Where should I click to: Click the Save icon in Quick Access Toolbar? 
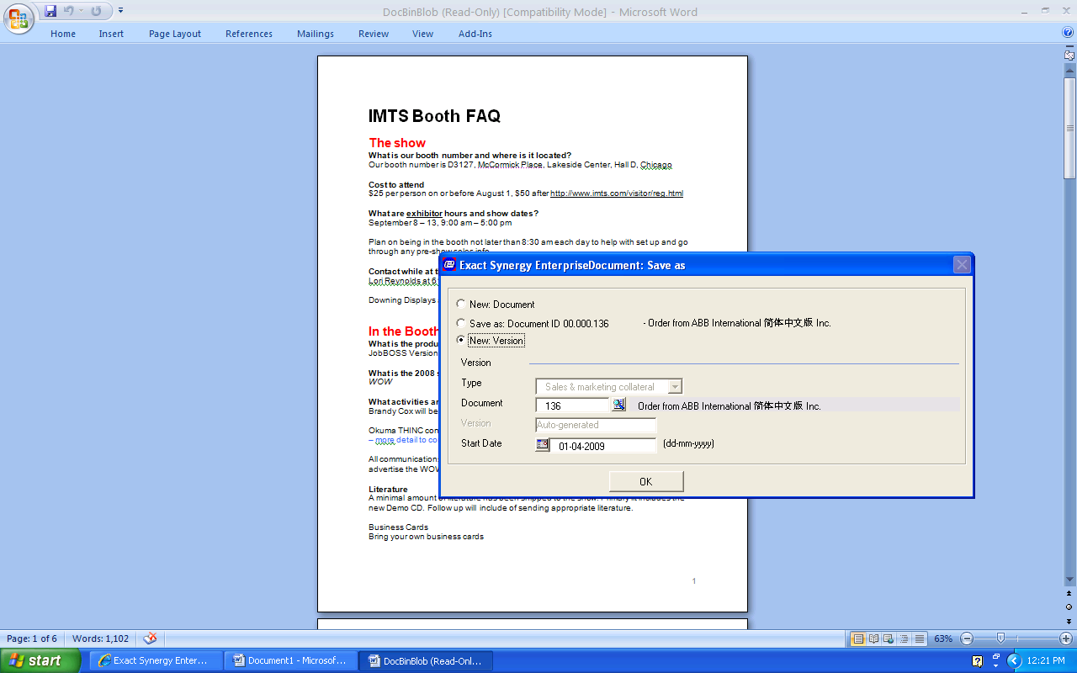point(50,11)
